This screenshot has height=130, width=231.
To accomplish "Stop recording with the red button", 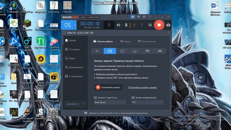I will click(x=159, y=25).
